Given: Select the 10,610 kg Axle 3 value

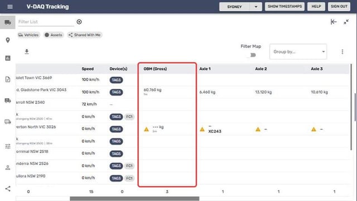Looking at the screenshot, I should (319, 92).
